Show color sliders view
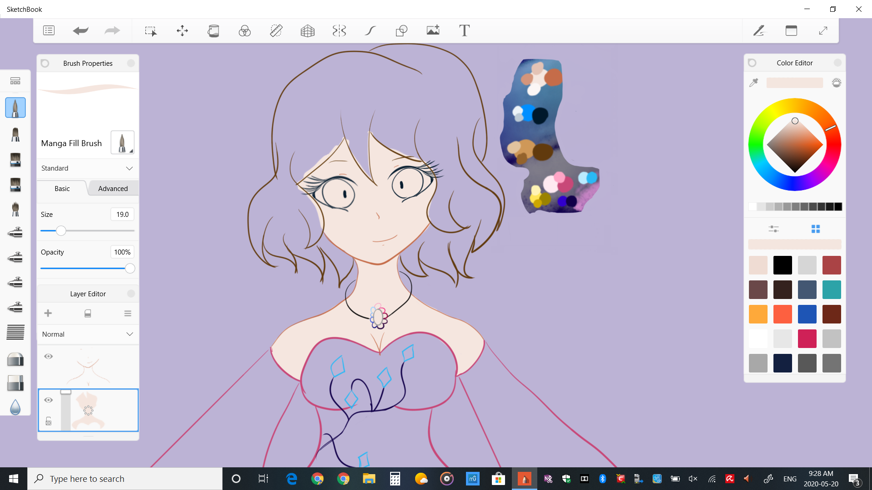This screenshot has width=872, height=490. point(773,229)
